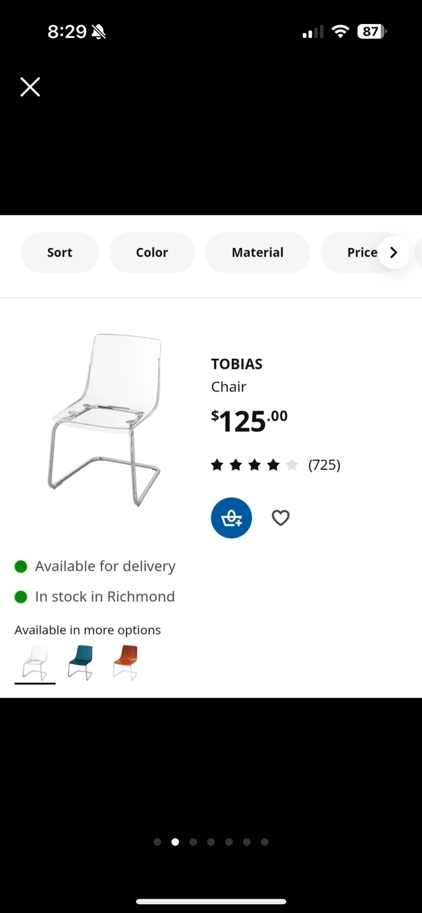This screenshot has width=422, height=913.
Task: Tap the battery indicator in status bar
Action: click(x=371, y=32)
